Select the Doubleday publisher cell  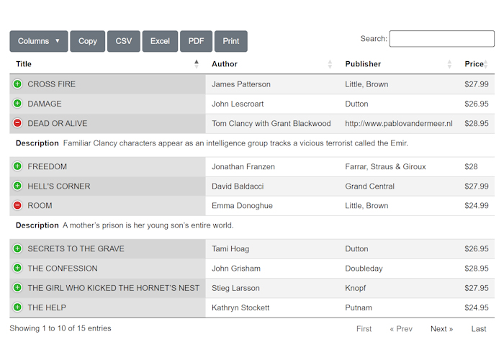coord(399,269)
